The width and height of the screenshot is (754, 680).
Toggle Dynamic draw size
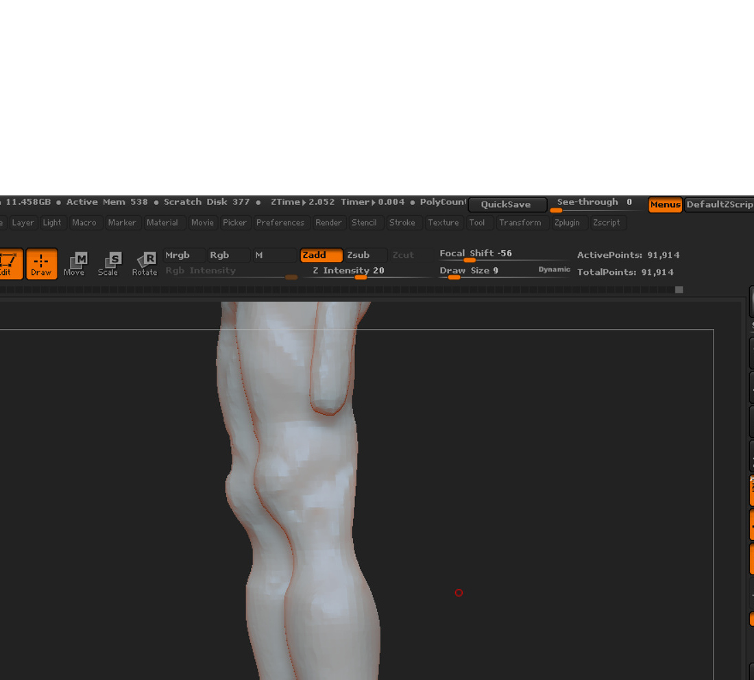pos(554,269)
